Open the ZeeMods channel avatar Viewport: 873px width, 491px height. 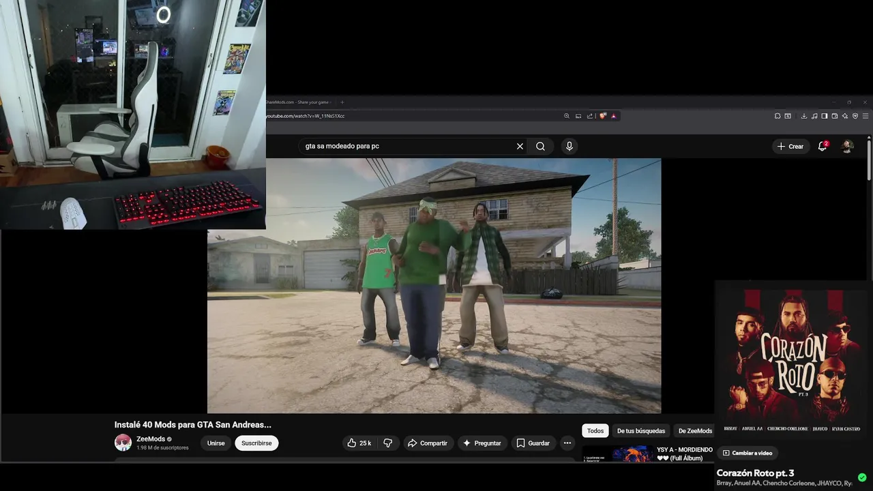coord(123,443)
